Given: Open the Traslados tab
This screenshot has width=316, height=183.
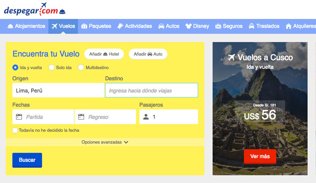Looking at the screenshot, I should click(264, 26).
